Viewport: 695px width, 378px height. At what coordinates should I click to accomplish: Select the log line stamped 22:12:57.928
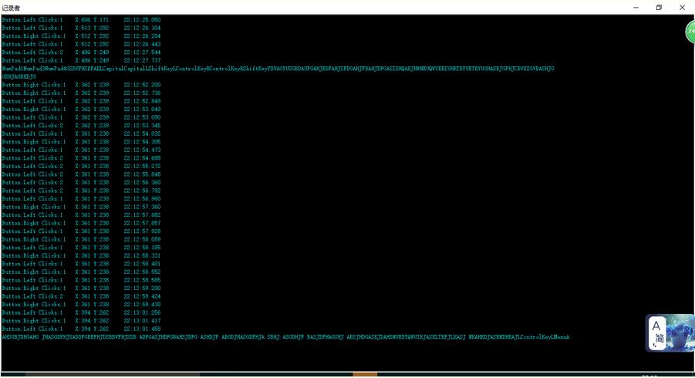(x=81, y=231)
